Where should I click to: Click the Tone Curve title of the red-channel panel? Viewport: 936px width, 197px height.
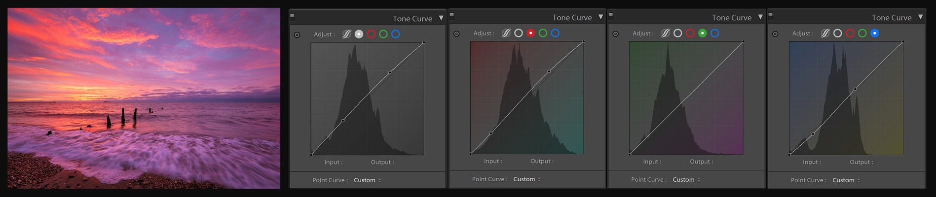572,17
